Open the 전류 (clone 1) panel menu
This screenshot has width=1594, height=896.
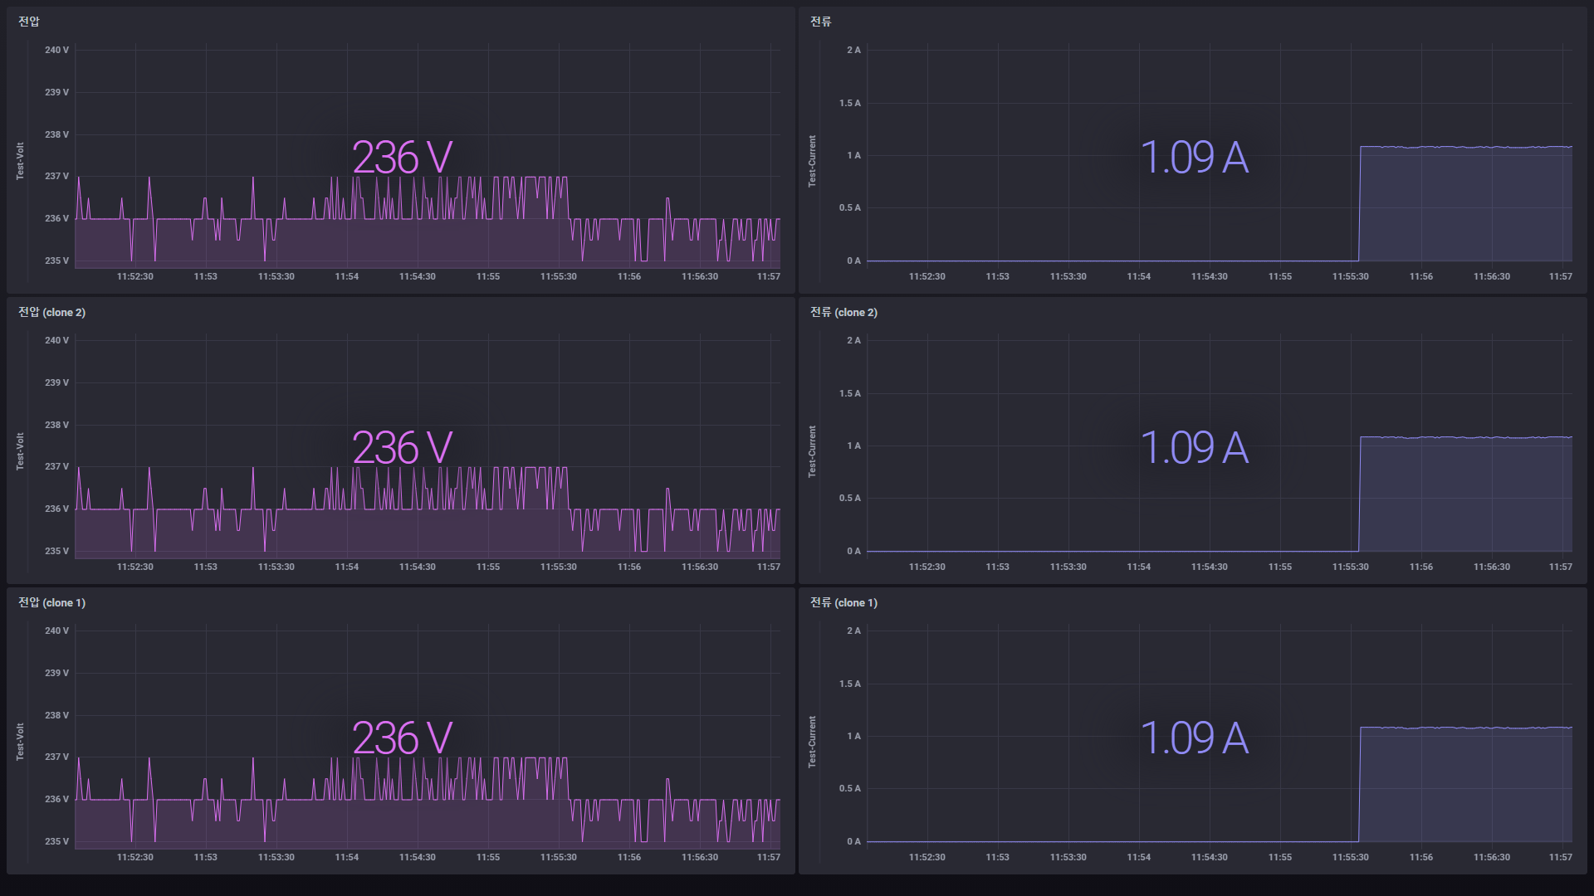pyautogui.click(x=843, y=603)
